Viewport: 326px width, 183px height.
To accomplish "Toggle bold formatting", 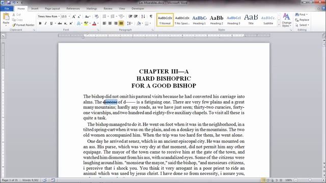I will coord(40,23).
